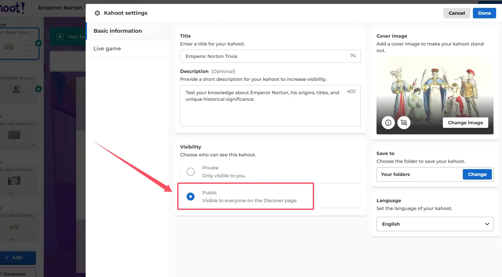
Task: Click the cover image info icon
Action: 388,123
